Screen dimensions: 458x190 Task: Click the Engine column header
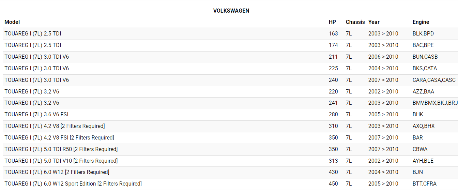coord(421,22)
